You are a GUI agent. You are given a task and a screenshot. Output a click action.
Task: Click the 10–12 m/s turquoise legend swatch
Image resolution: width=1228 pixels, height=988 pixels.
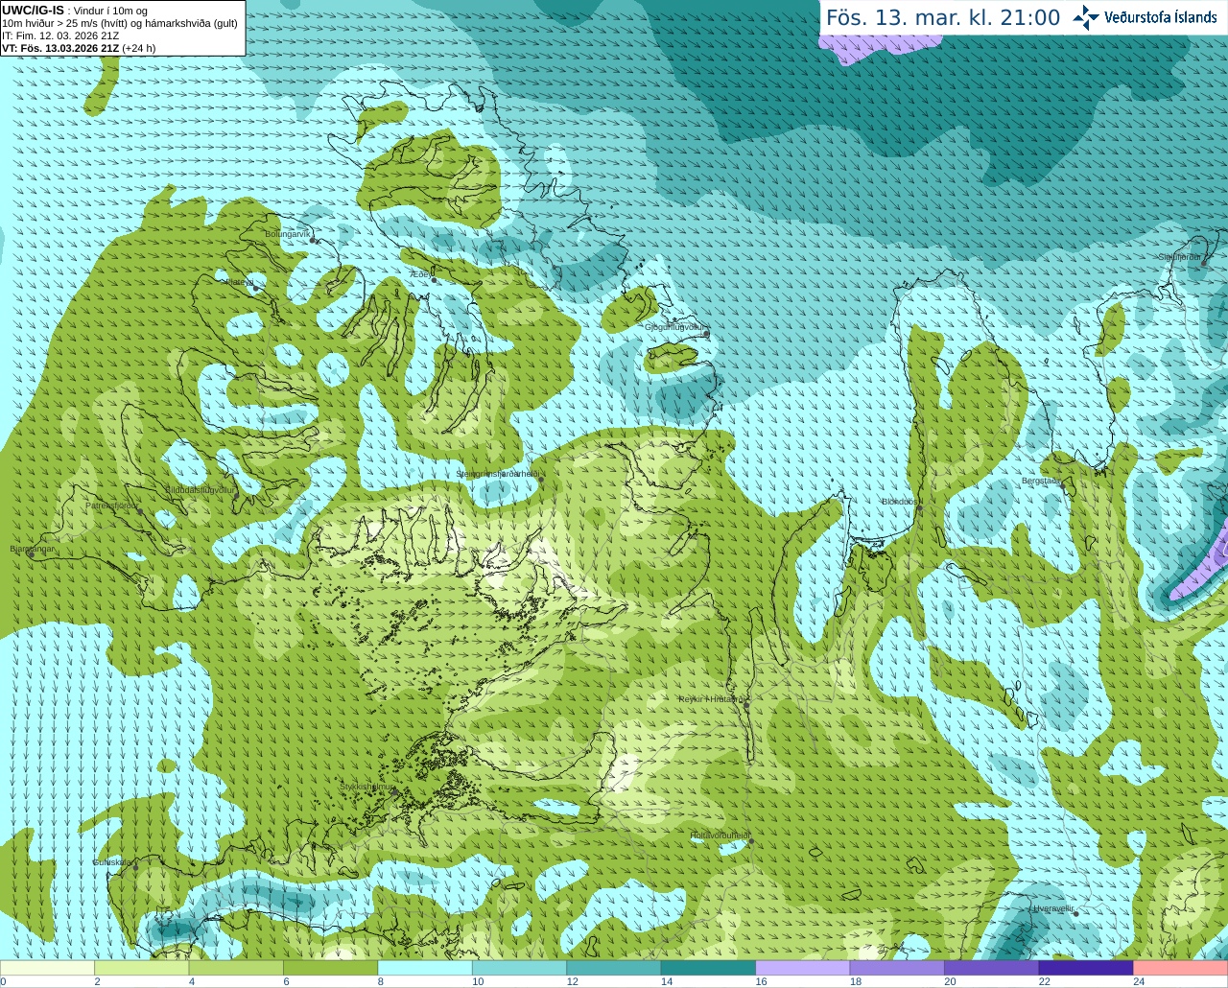tap(519, 968)
